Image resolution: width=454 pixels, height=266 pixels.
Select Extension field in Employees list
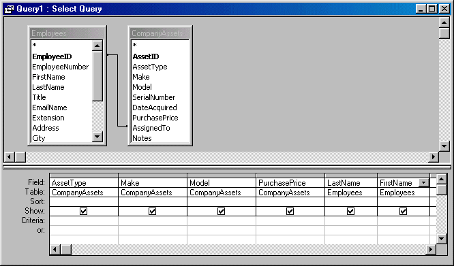[x=48, y=118]
